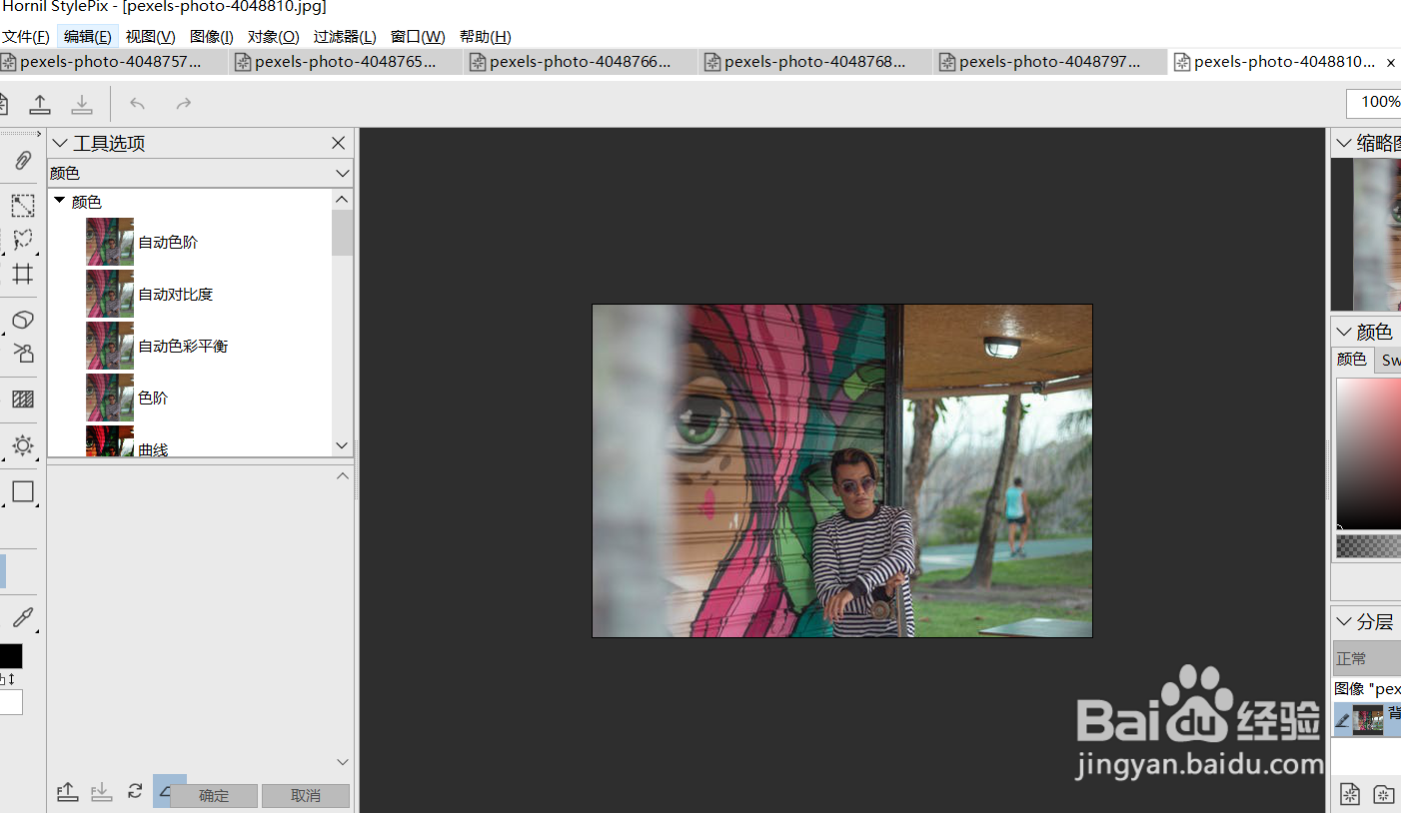Select the crop tool
1401x813 pixels.
pos(23,274)
